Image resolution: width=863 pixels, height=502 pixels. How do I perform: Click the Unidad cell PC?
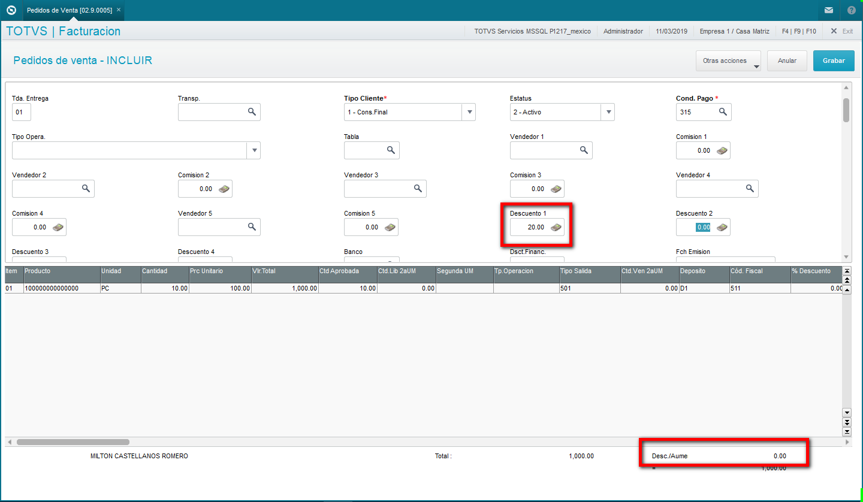tap(120, 288)
